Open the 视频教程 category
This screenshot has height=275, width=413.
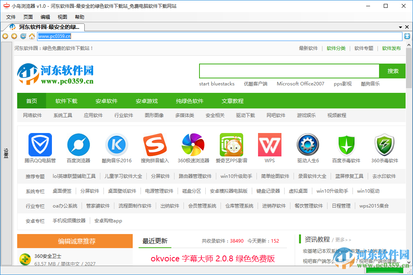coord(336,115)
